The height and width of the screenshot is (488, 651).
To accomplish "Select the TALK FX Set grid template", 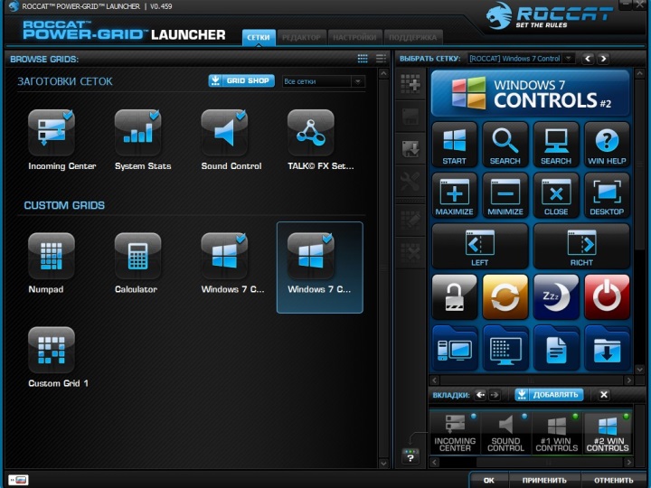I will coord(310,133).
